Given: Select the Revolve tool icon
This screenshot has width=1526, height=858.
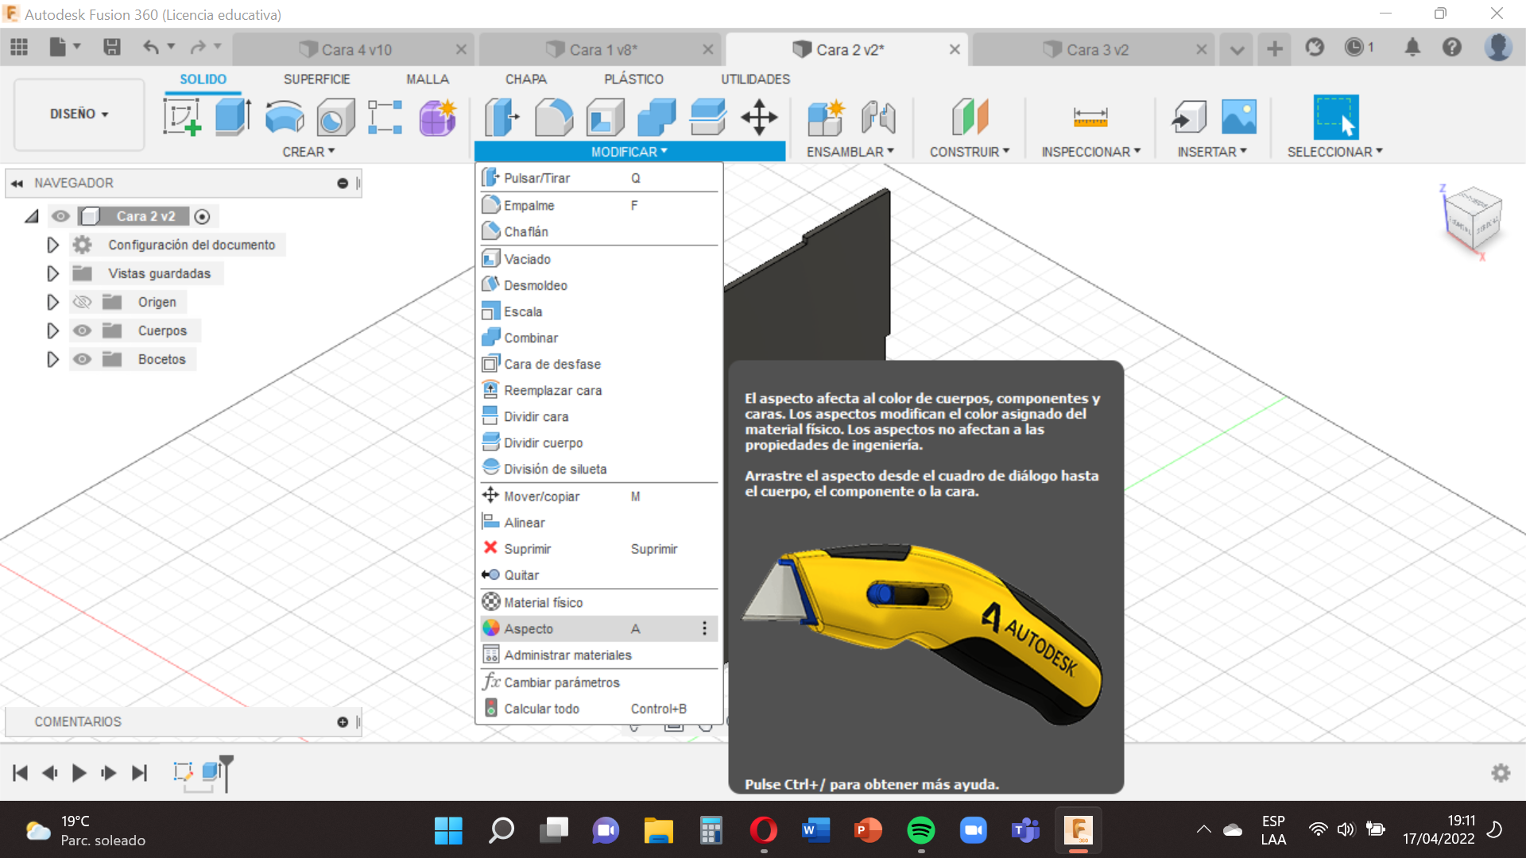Looking at the screenshot, I should [285, 118].
